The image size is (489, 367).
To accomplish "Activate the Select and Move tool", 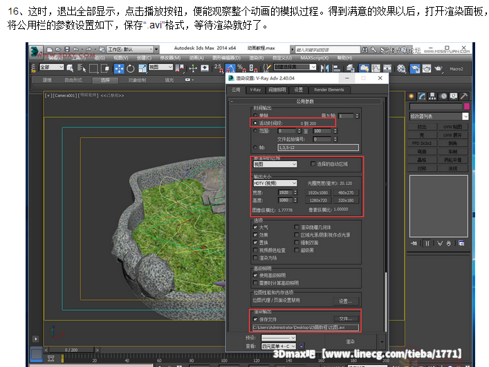I will [x=119, y=69].
